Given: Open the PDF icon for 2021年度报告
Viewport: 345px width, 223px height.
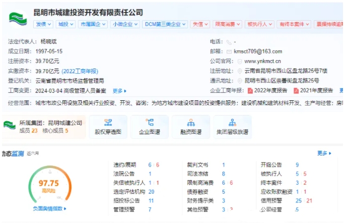Looking at the screenshot, I should 296,91.
